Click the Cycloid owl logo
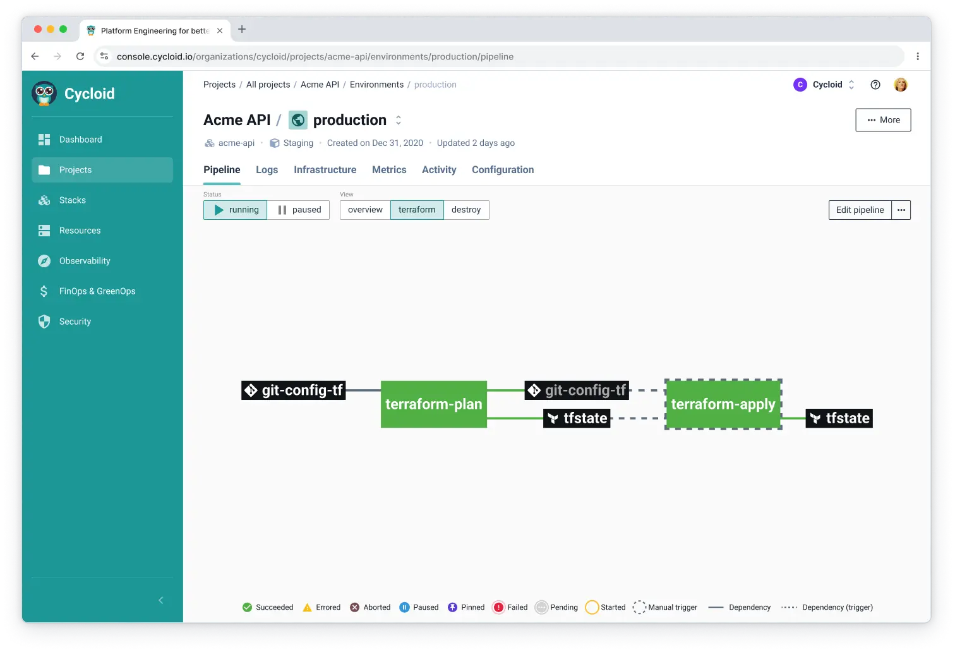This screenshot has height=652, width=955. point(44,94)
